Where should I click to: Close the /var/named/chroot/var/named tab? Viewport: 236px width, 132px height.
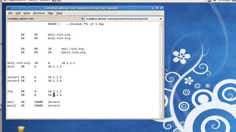tap(161, 19)
